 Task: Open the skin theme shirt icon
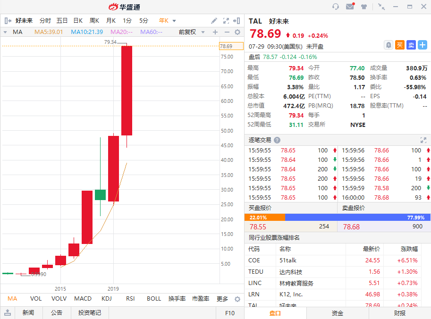tap(364, 6)
